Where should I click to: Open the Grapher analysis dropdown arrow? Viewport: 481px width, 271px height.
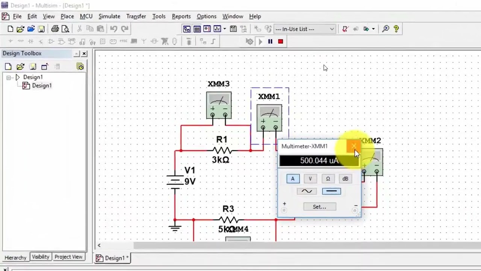tap(225, 29)
